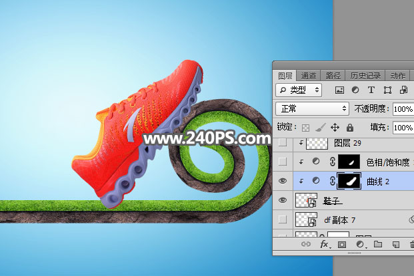This screenshot has height=276, width=414.
Task: Show the df 副本 7 layer visibility
Action: (283, 219)
